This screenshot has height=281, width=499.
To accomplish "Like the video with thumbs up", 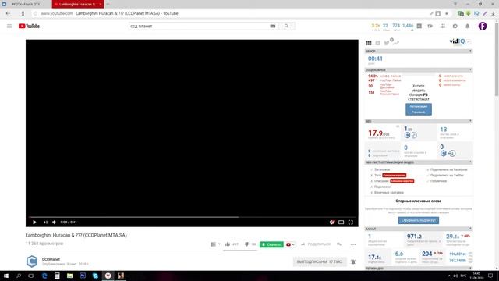I will 228,244.
